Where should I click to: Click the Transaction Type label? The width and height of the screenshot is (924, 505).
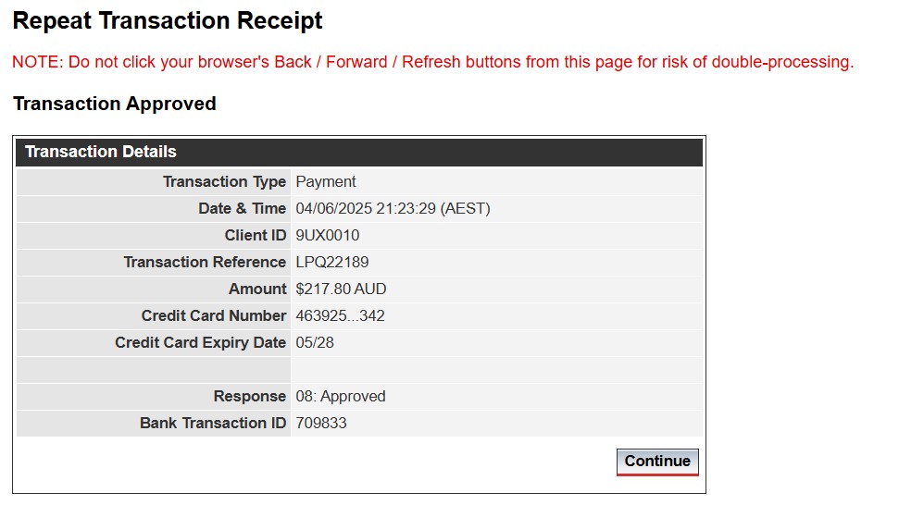click(224, 182)
